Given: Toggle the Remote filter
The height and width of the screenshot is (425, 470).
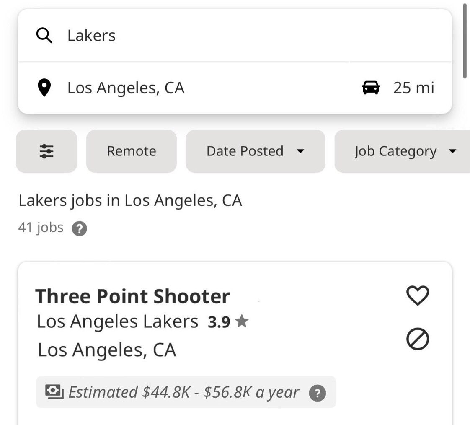Looking at the screenshot, I should coord(132,151).
